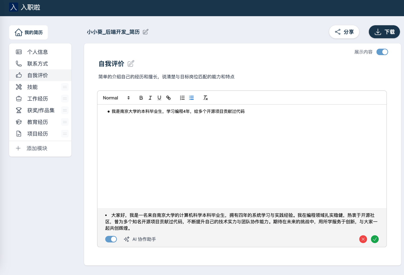
Task: Click the 工作经历 briefcase icon
Action: (18, 98)
